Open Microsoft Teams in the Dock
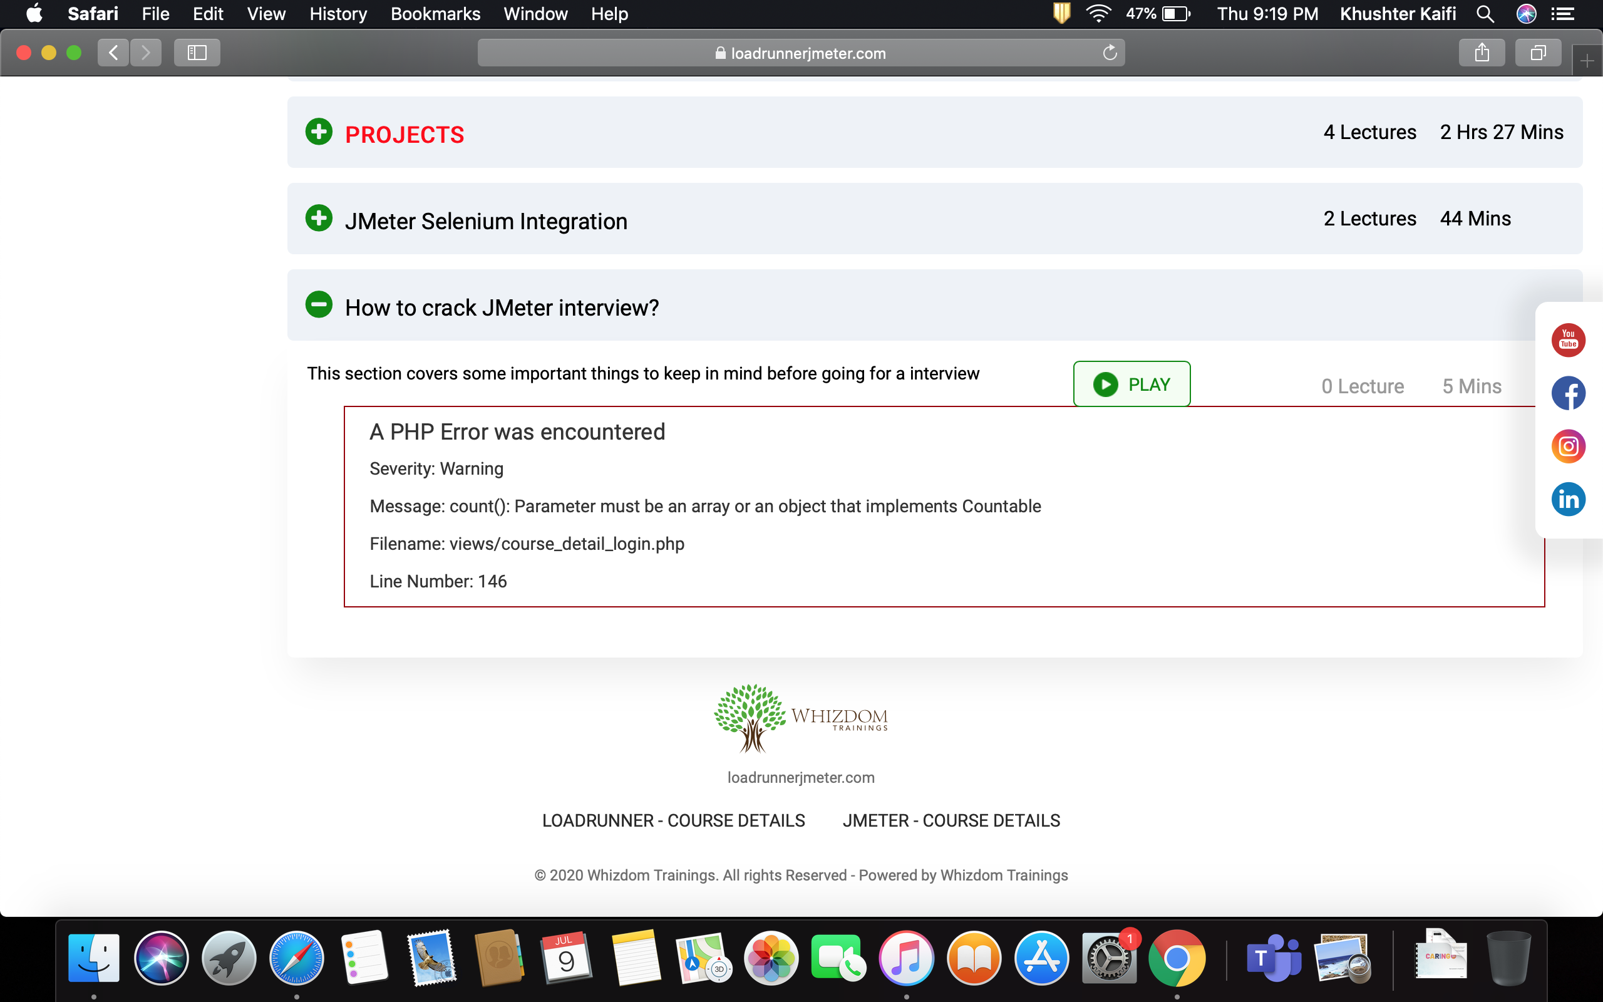The height and width of the screenshot is (1002, 1603). tap(1273, 958)
